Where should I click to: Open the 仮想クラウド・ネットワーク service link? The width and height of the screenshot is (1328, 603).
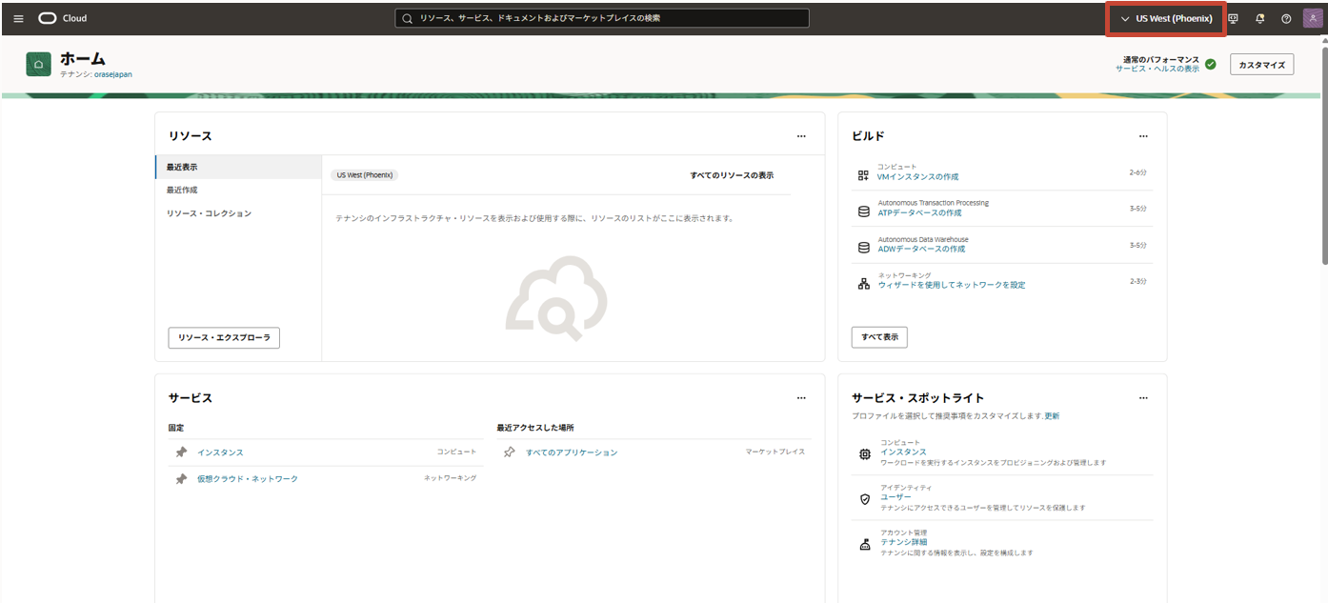[248, 479]
